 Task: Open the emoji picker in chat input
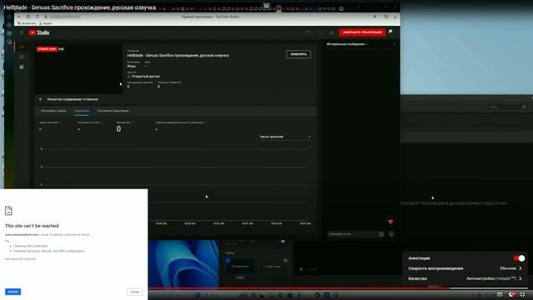[381, 234]
